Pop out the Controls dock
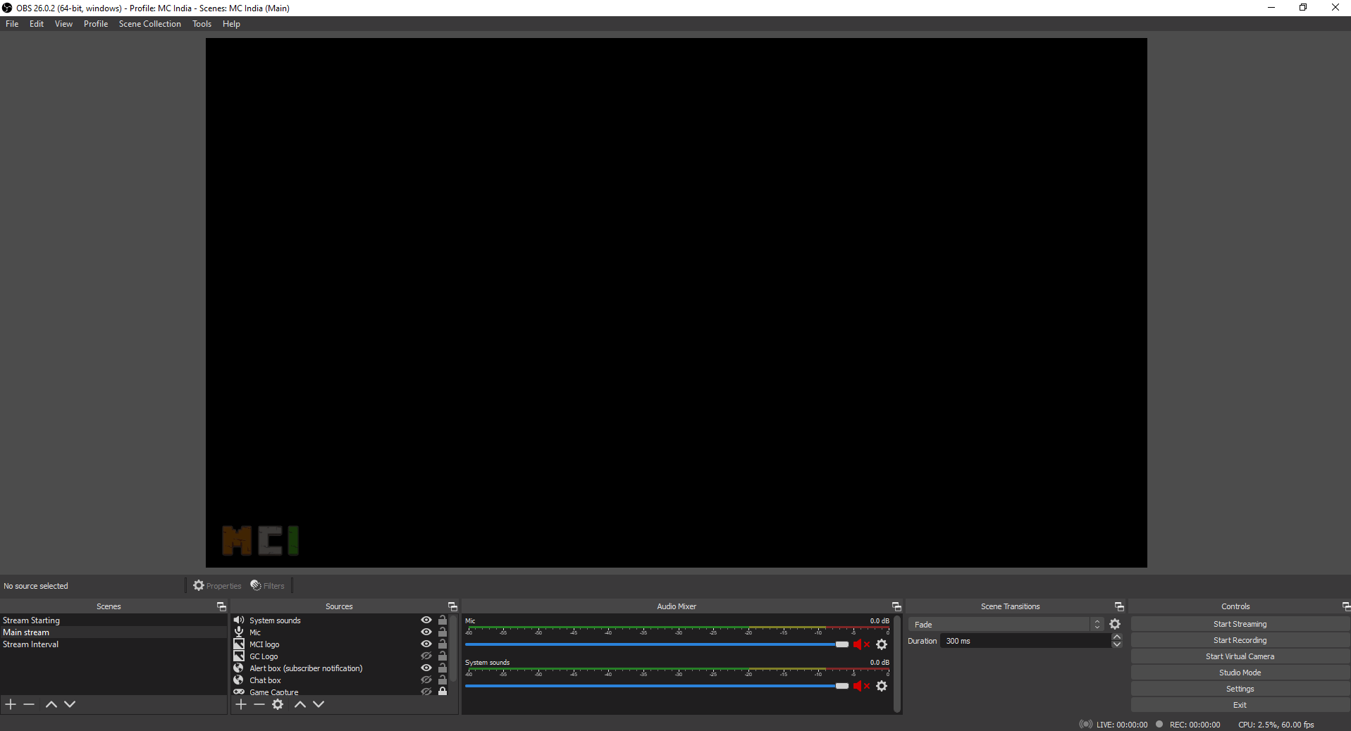 point(1346,606)
